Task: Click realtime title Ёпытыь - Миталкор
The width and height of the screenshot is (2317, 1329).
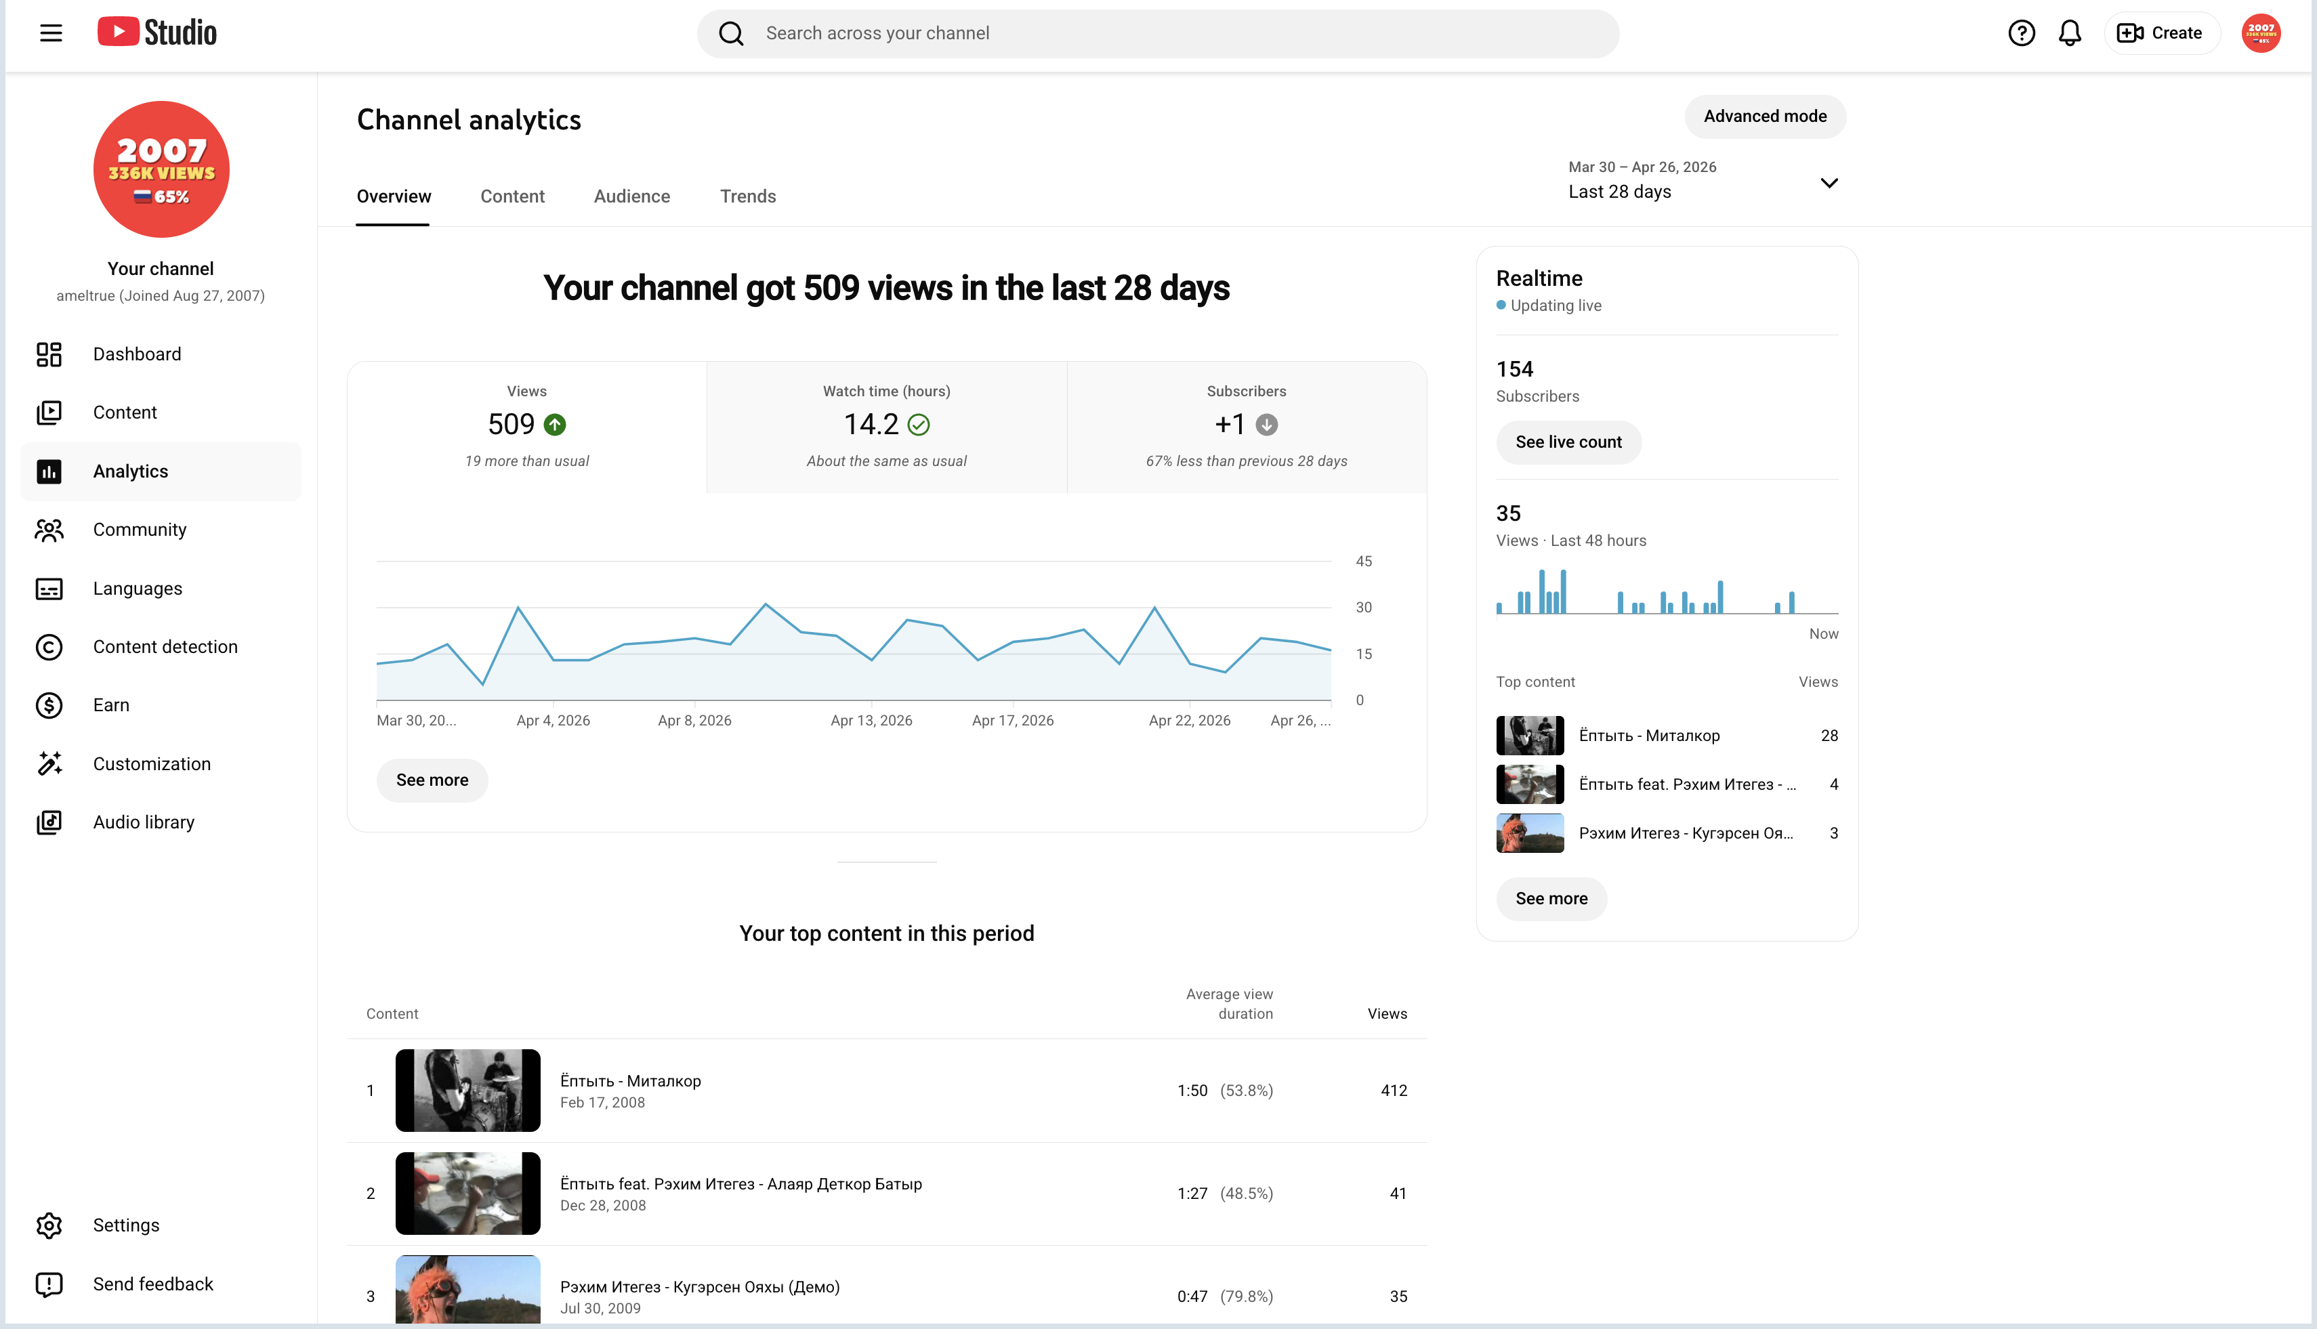Action: pos(1649,736)
